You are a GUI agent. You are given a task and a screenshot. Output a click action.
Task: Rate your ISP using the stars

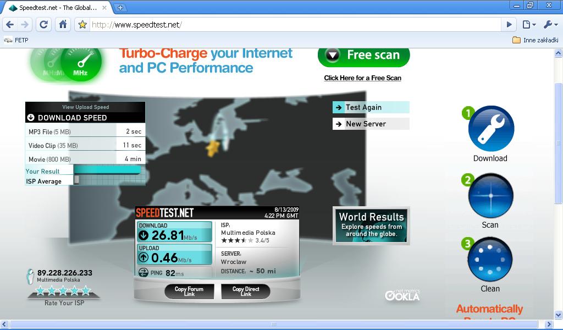[63, 291]
